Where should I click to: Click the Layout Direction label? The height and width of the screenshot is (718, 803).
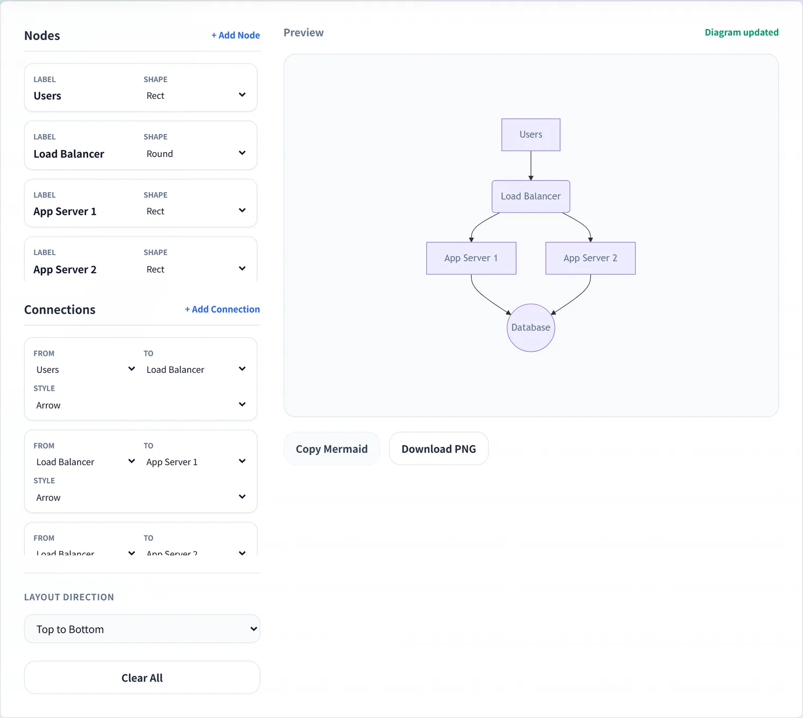(69, 597)
